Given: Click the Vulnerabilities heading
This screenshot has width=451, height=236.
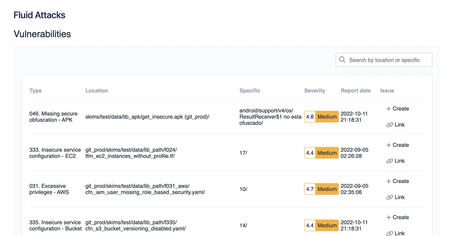Looking at the screenshot, I should pyautogui.click(x=42, y=34).
